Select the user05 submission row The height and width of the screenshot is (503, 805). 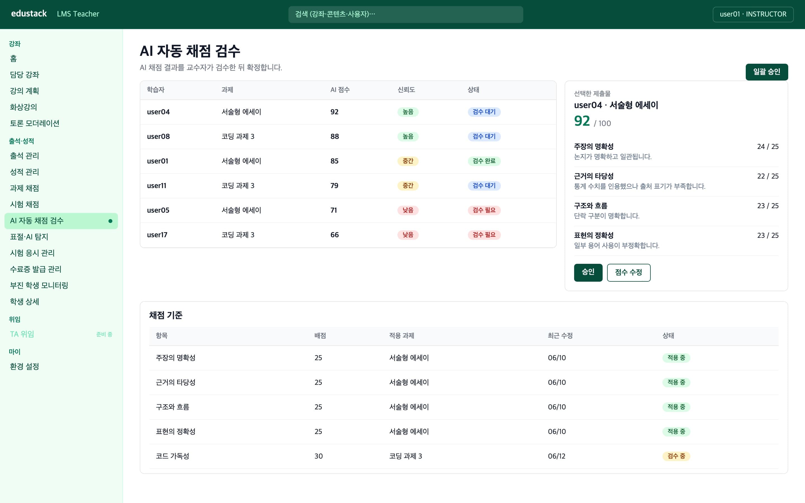[348, 211]
